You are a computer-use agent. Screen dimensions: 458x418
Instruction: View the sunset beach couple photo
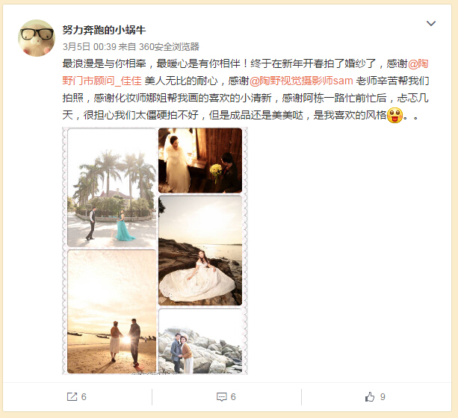pyautogui.click(x=111, y=312)
